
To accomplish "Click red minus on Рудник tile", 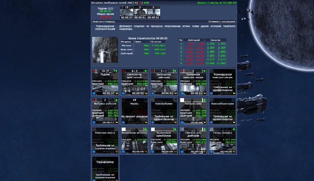I will pyautogui.click(x=93, y=71).
